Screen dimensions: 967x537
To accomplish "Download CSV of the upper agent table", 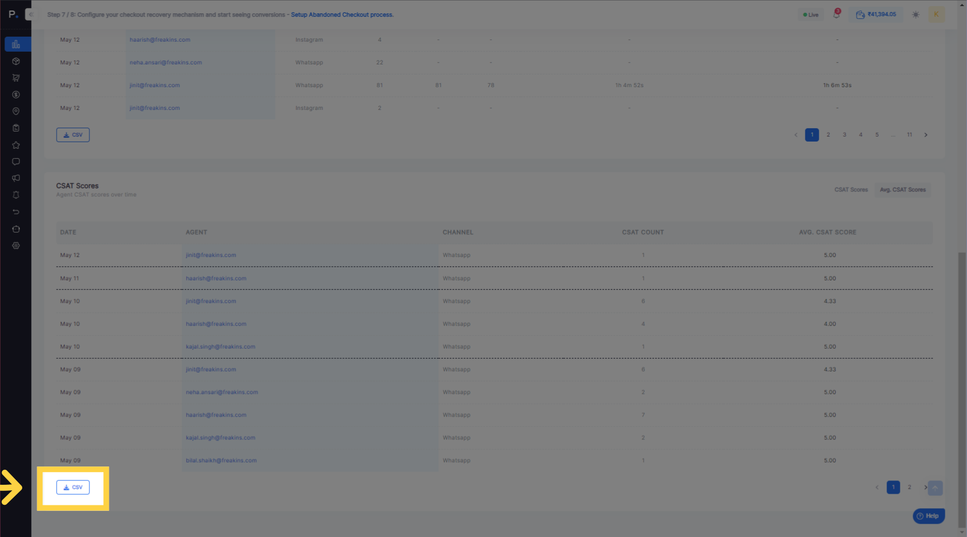I will pyautogui.click(x=73, y=135).
